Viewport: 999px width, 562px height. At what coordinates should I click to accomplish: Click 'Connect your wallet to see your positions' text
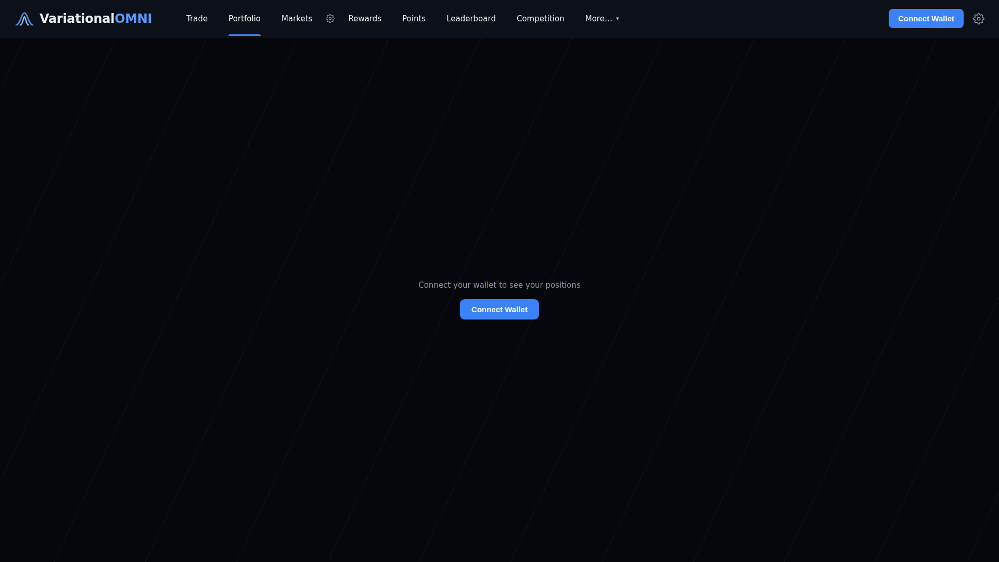(499, 285)
